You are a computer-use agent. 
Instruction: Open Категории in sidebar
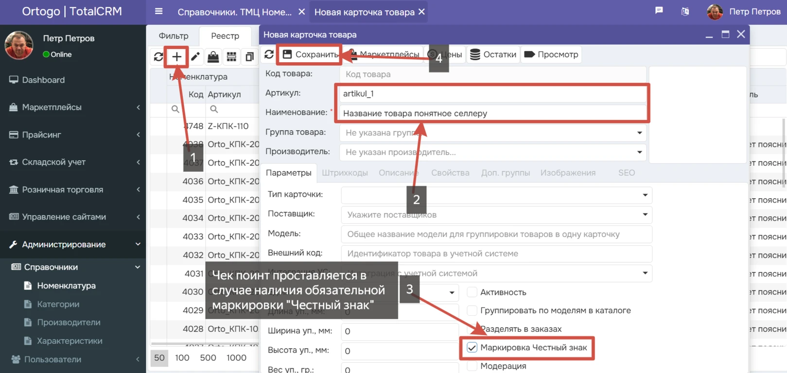pyautogui.click(x=58, y=304)
